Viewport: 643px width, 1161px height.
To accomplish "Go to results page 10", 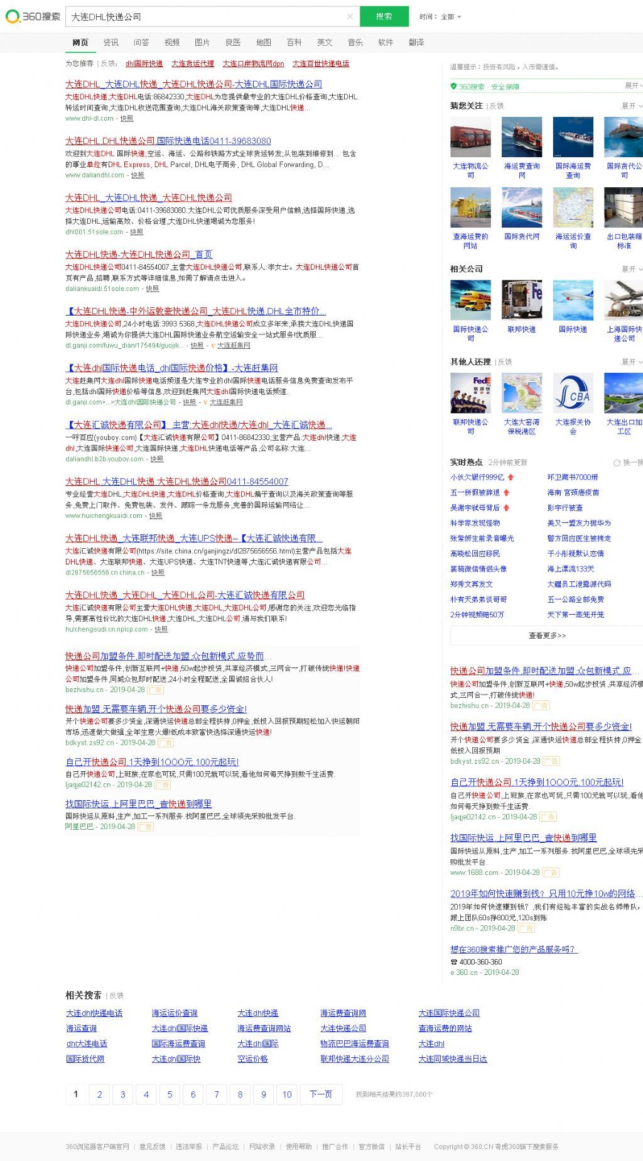I will point(287,1094).
